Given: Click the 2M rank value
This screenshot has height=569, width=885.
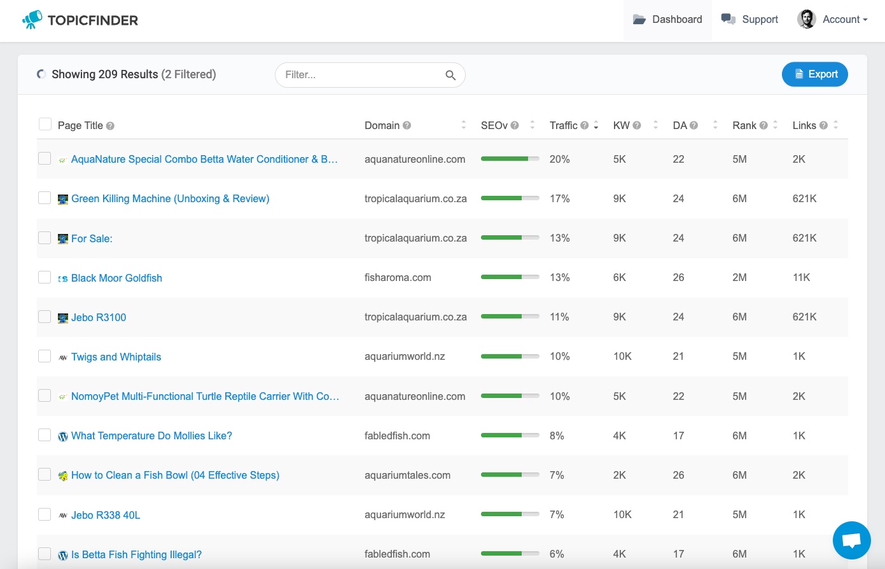Looking at the screenshot, I should click(x=739, y=277).
